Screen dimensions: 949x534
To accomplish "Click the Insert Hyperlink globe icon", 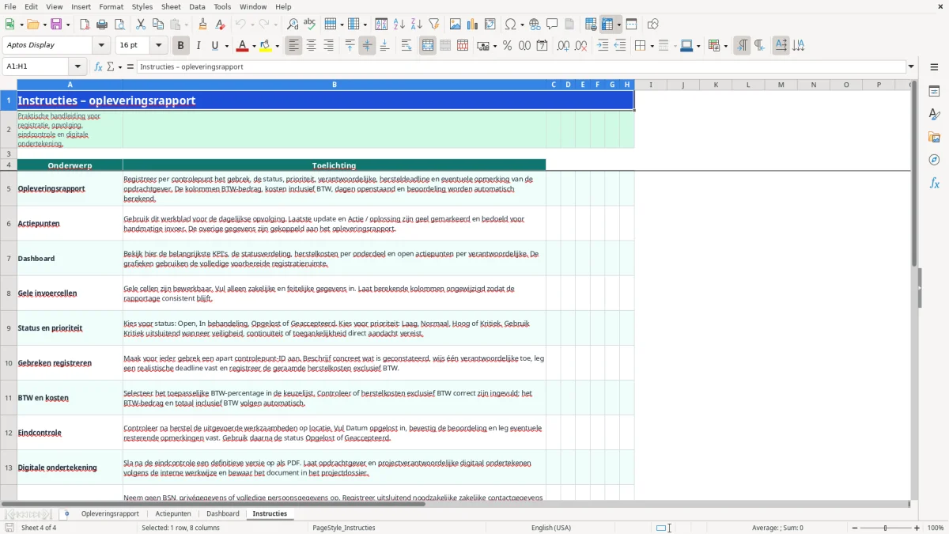I will (535, 25).
